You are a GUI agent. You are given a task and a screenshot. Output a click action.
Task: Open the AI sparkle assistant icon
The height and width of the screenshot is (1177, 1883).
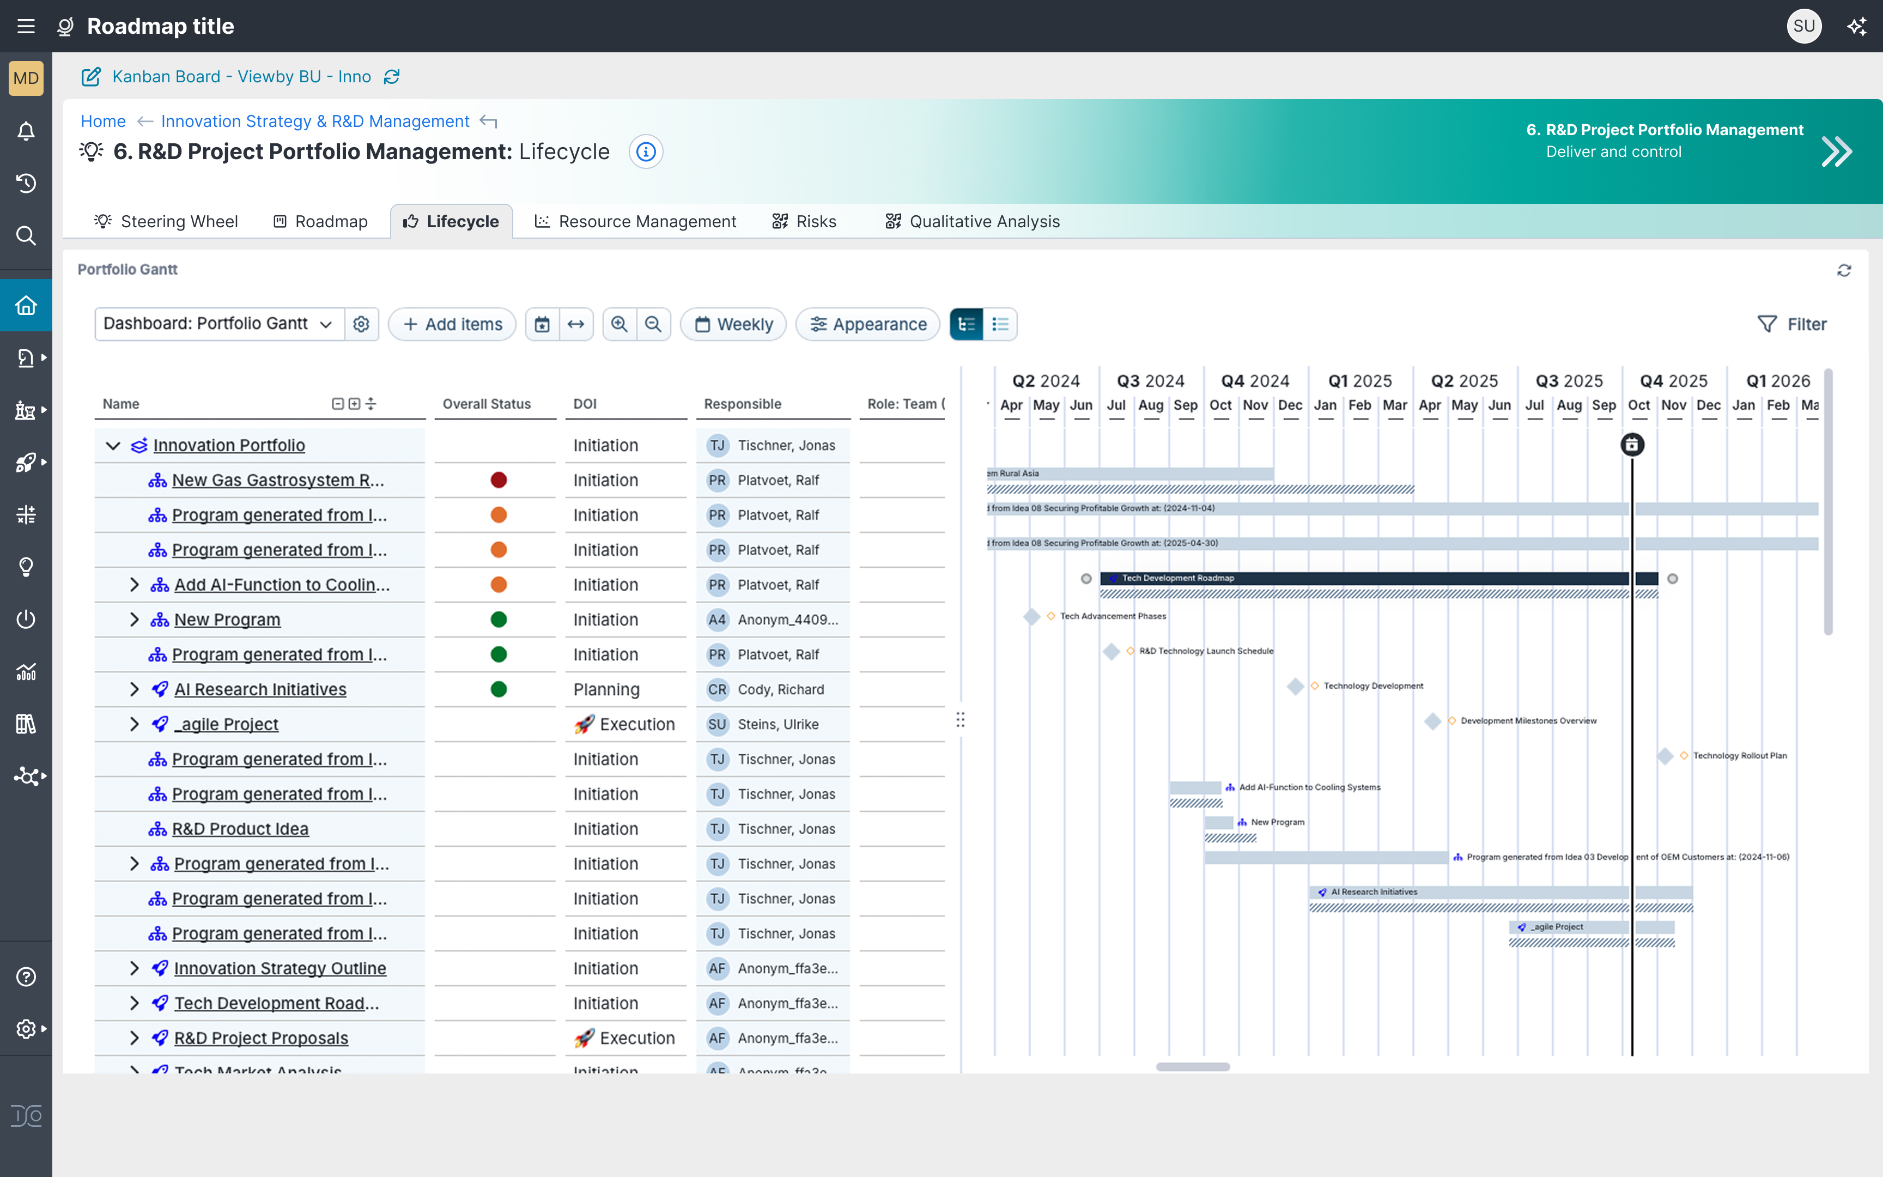click(1856, 27)
